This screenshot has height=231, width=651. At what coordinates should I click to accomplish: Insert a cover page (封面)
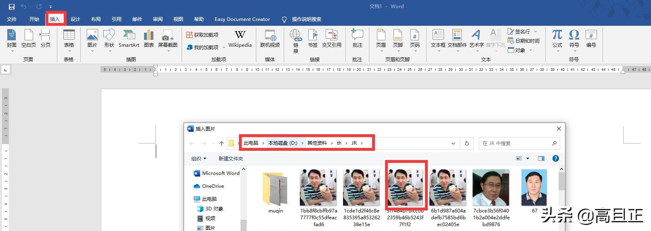point(12,40)
